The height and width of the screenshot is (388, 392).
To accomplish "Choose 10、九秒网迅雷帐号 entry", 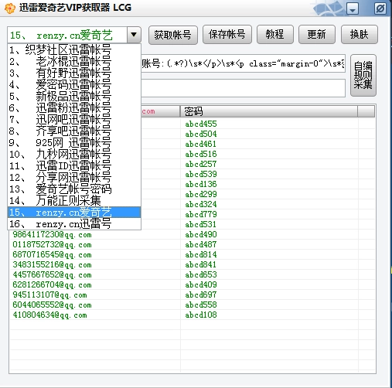I will click(74, 155).
